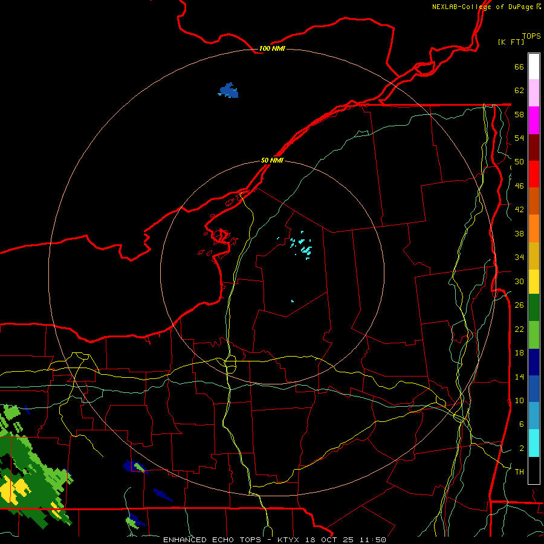This screenshot has height=544, width=544.
Task: Click the yellow echo core in the green storm area
Action: click(13, 489)
